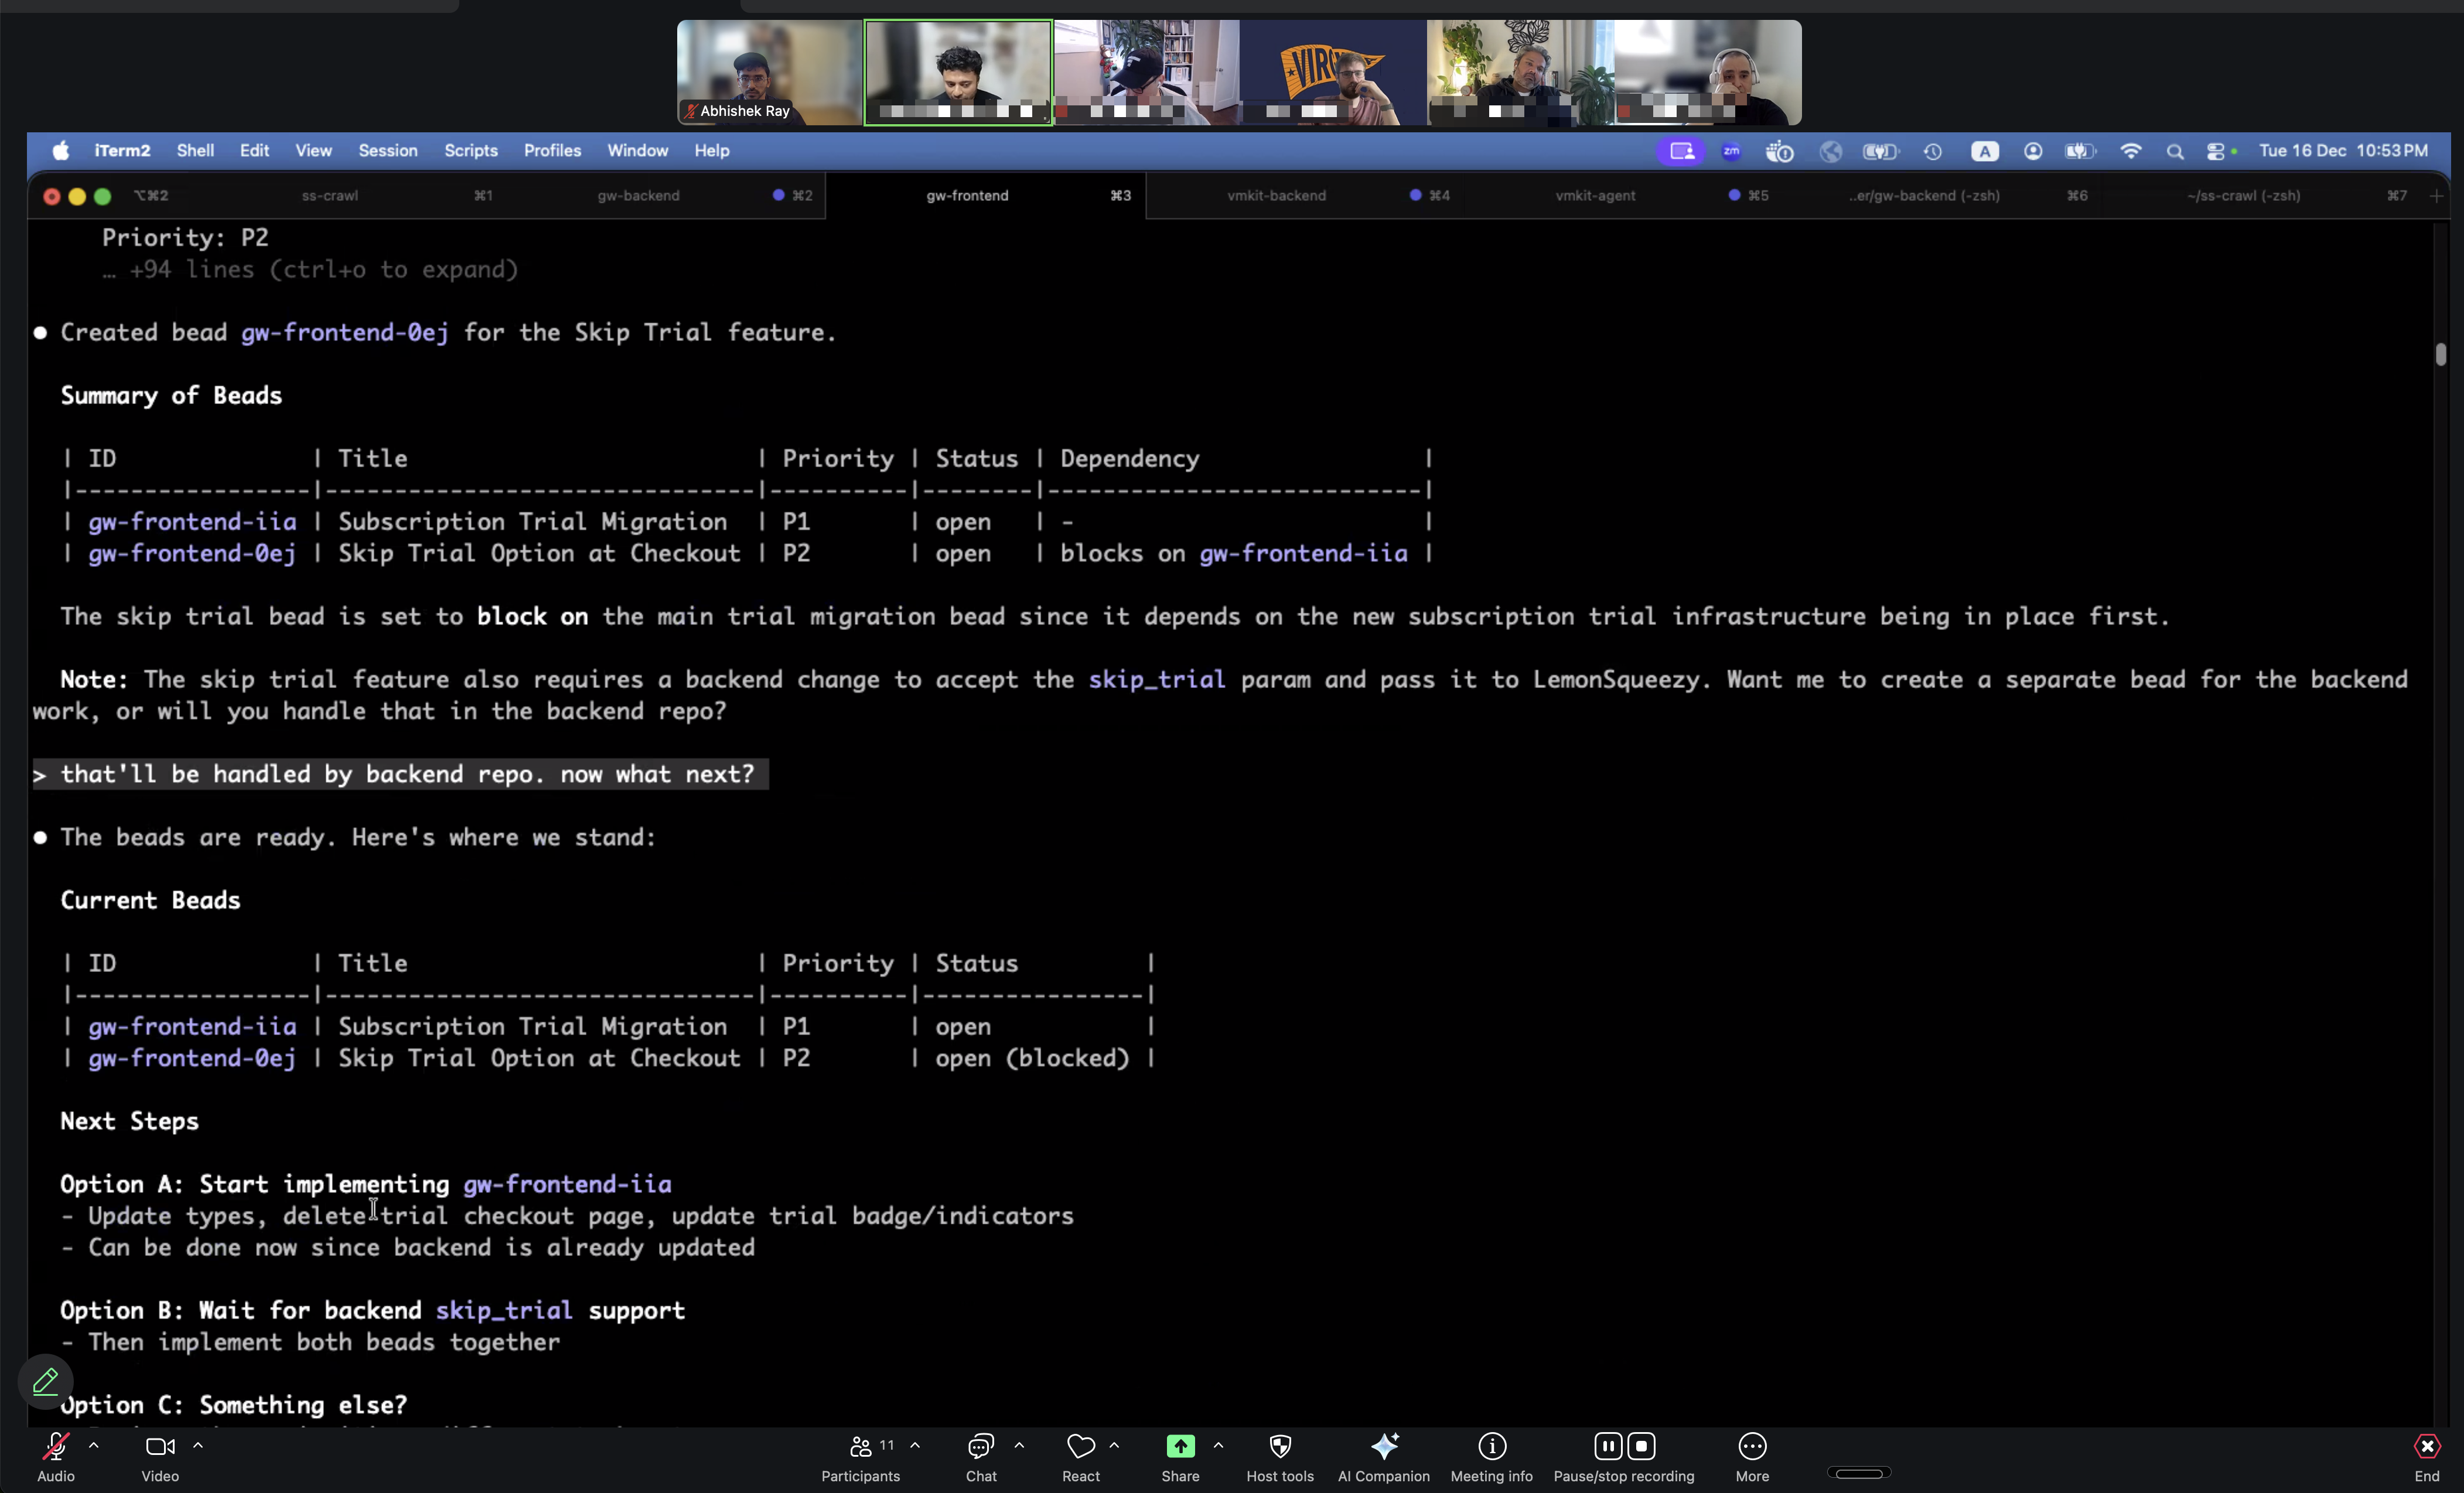Open the Share options chevron

click(1218, 1446)
